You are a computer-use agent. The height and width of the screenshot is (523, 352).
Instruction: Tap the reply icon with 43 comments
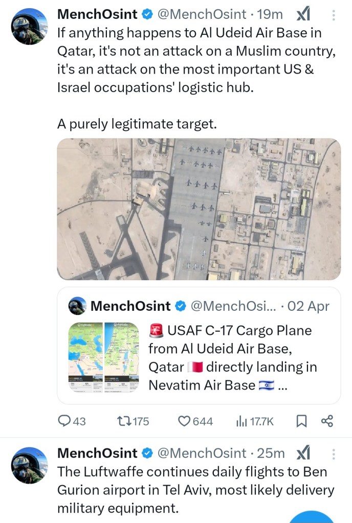[x=64, y=421]
